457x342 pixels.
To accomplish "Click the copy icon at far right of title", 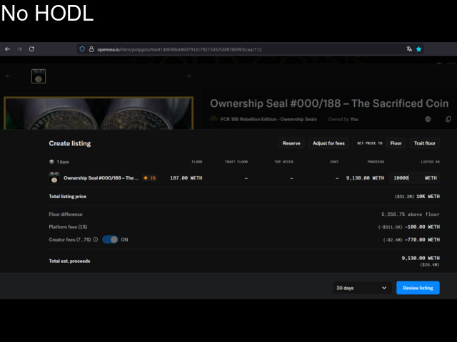I will tap(448, 119).
